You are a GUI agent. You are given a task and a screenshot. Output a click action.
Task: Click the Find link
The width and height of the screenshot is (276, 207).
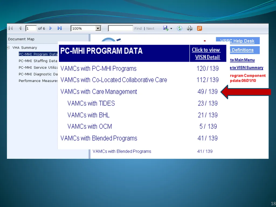tap(138, 29)
